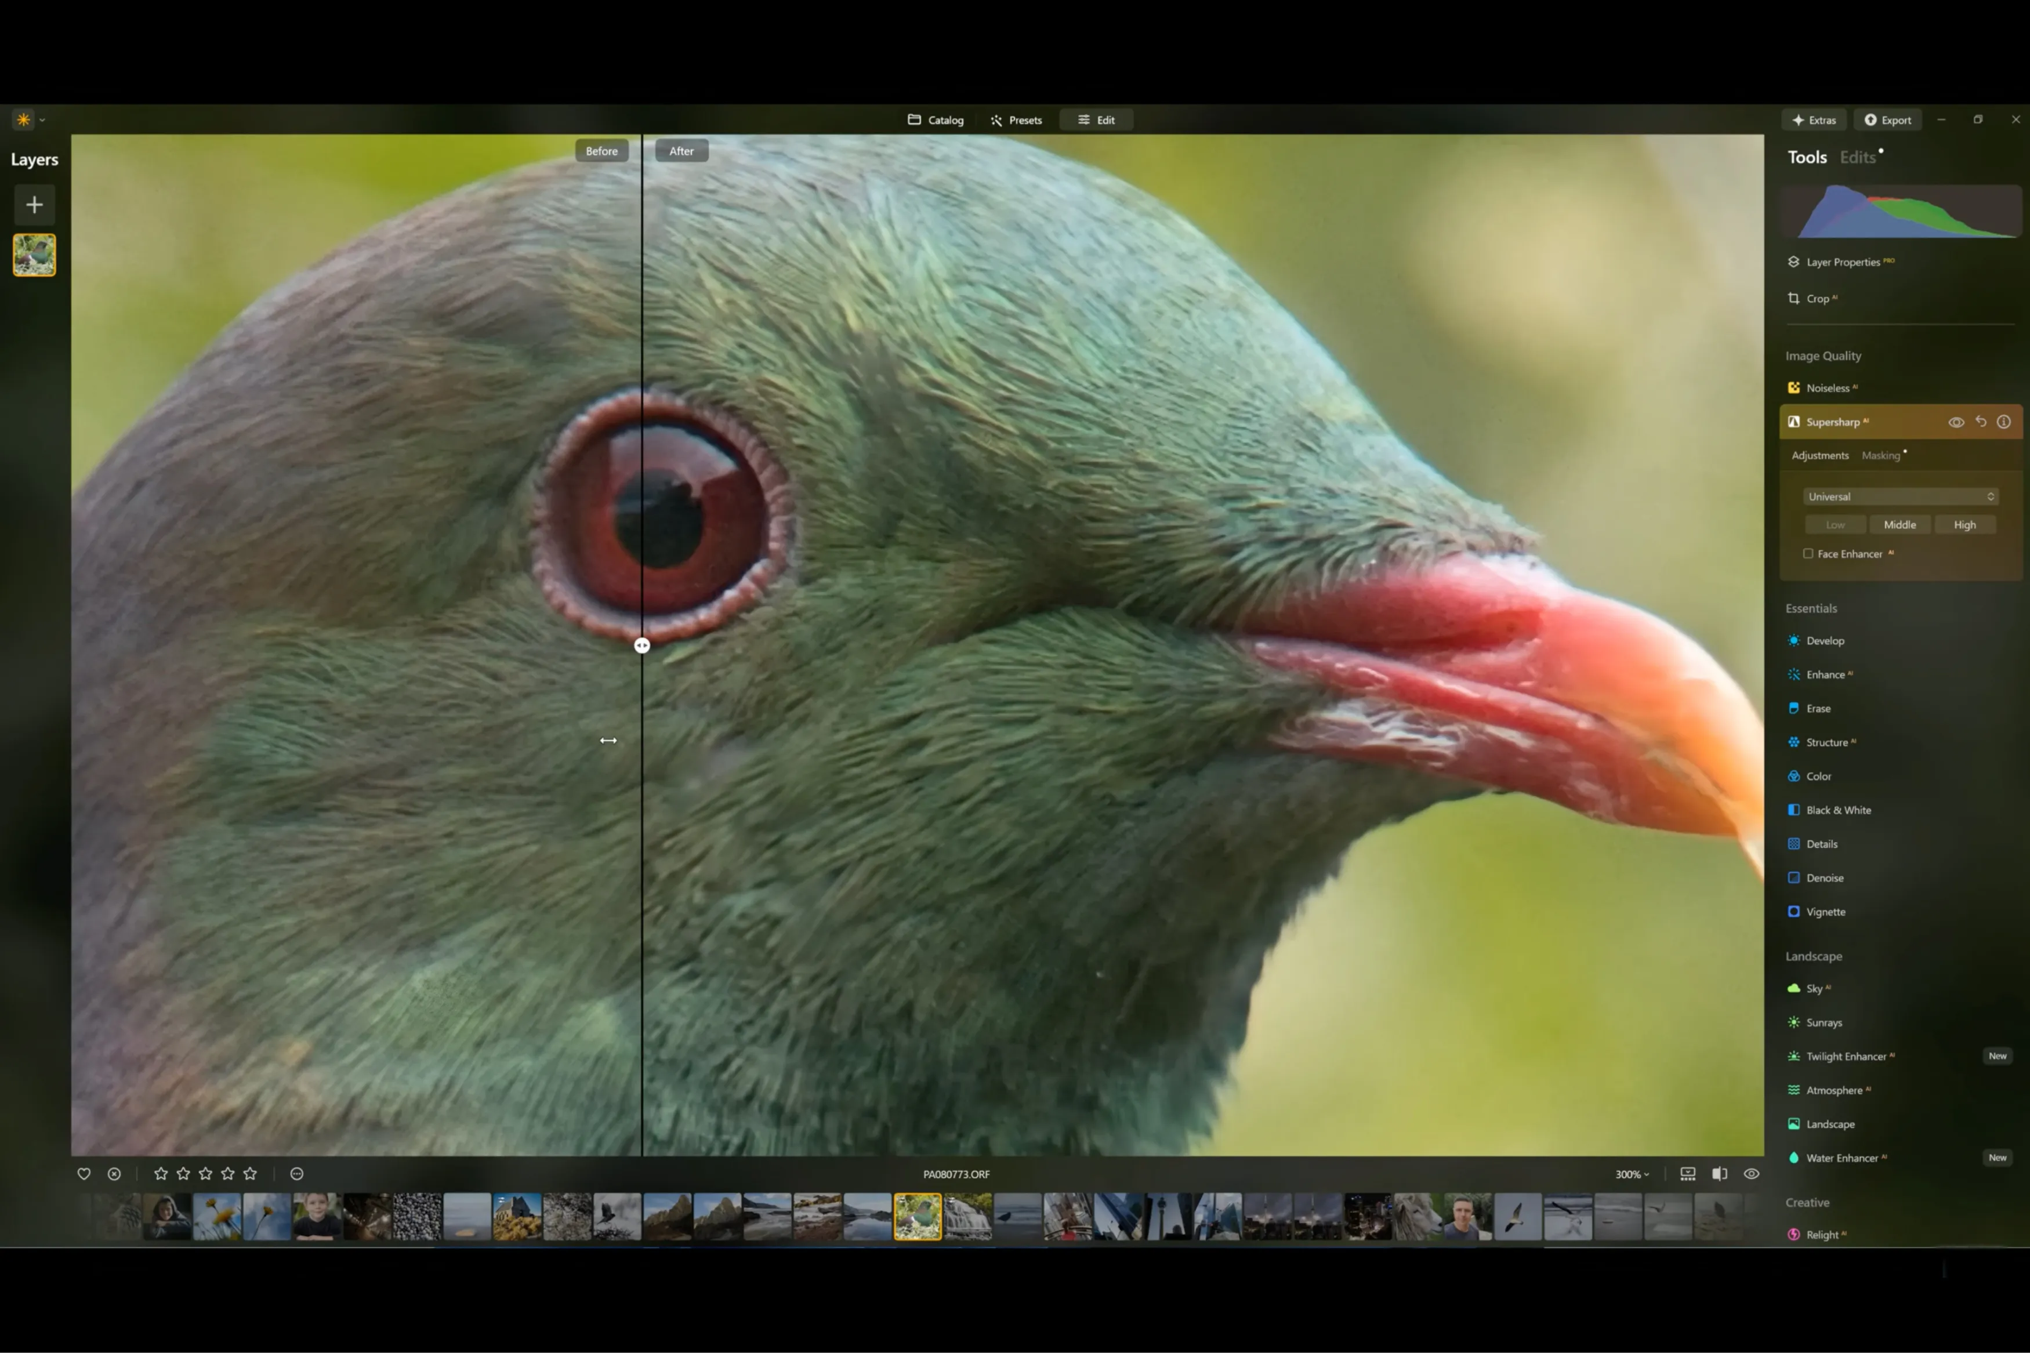Viewport: 2030px width, 1353px height.
Task: Click the Export button
Action: click(x=1888, y=120)
